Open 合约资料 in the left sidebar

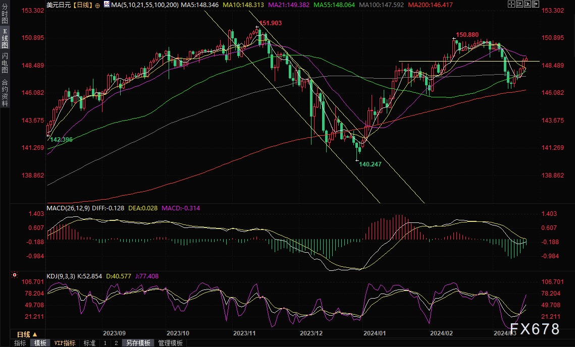5,93
